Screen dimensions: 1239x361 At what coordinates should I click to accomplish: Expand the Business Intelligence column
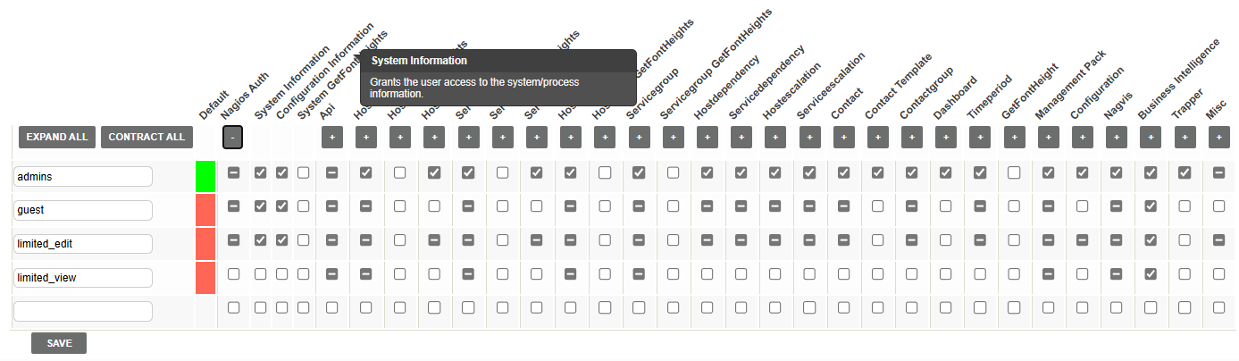coord(1151,138)
